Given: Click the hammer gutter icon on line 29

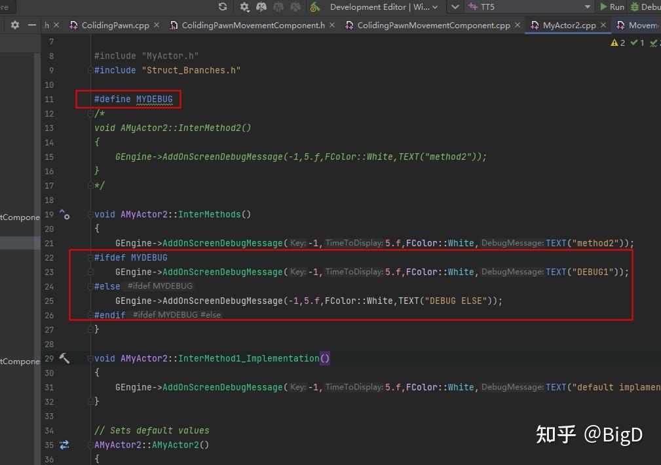Looking at the screenshot, I should (x=64, y=358).
